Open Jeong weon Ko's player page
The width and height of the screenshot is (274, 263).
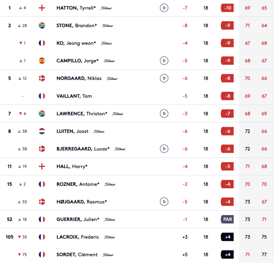tap(76, 43)
